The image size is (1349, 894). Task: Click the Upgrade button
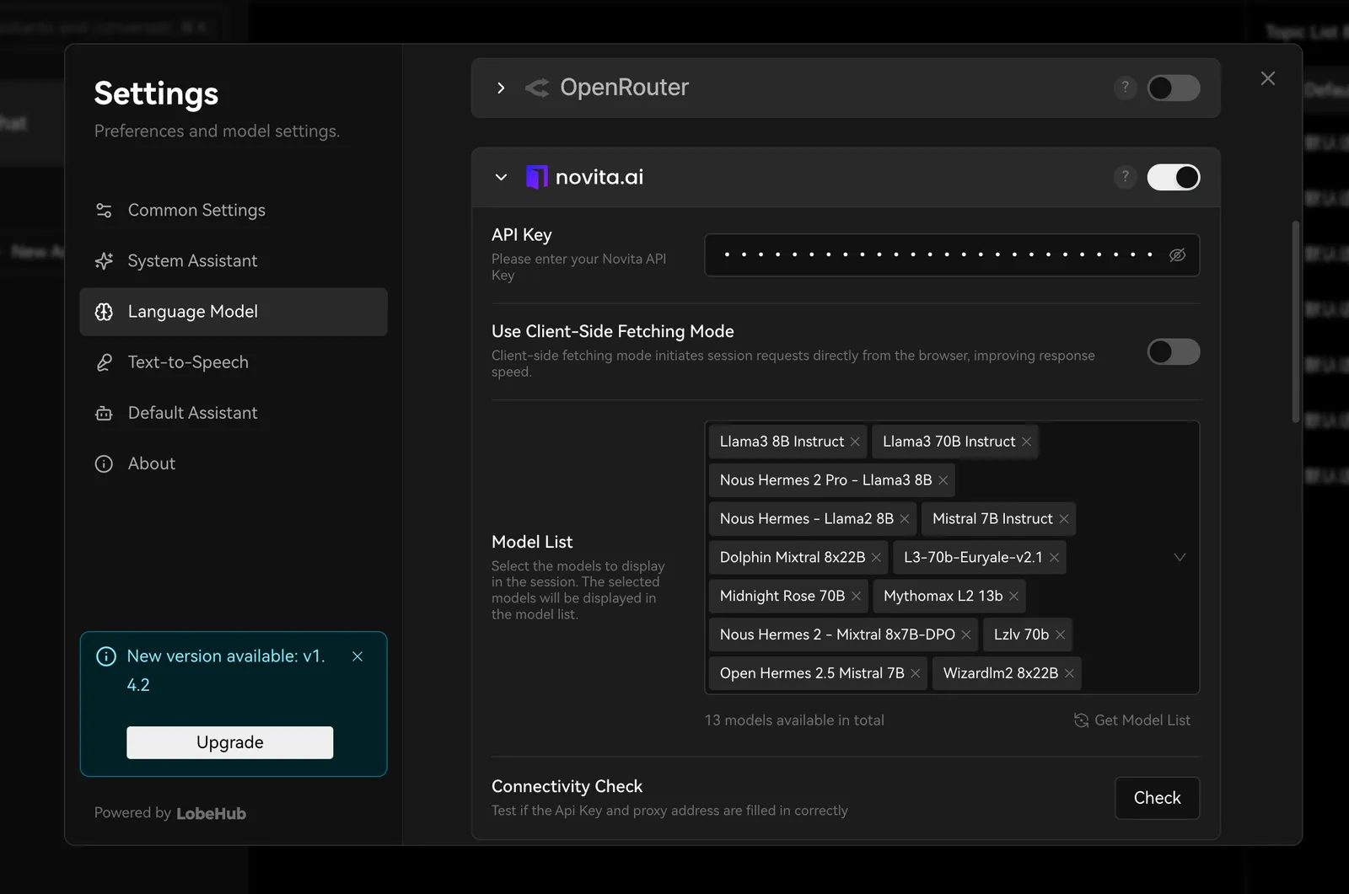point(229,742)
